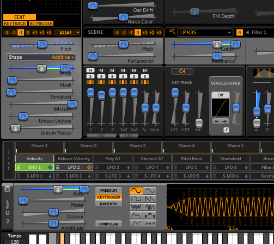Set scene octave to +1
This screenshot has width=274, height=244.
[145, 33]
